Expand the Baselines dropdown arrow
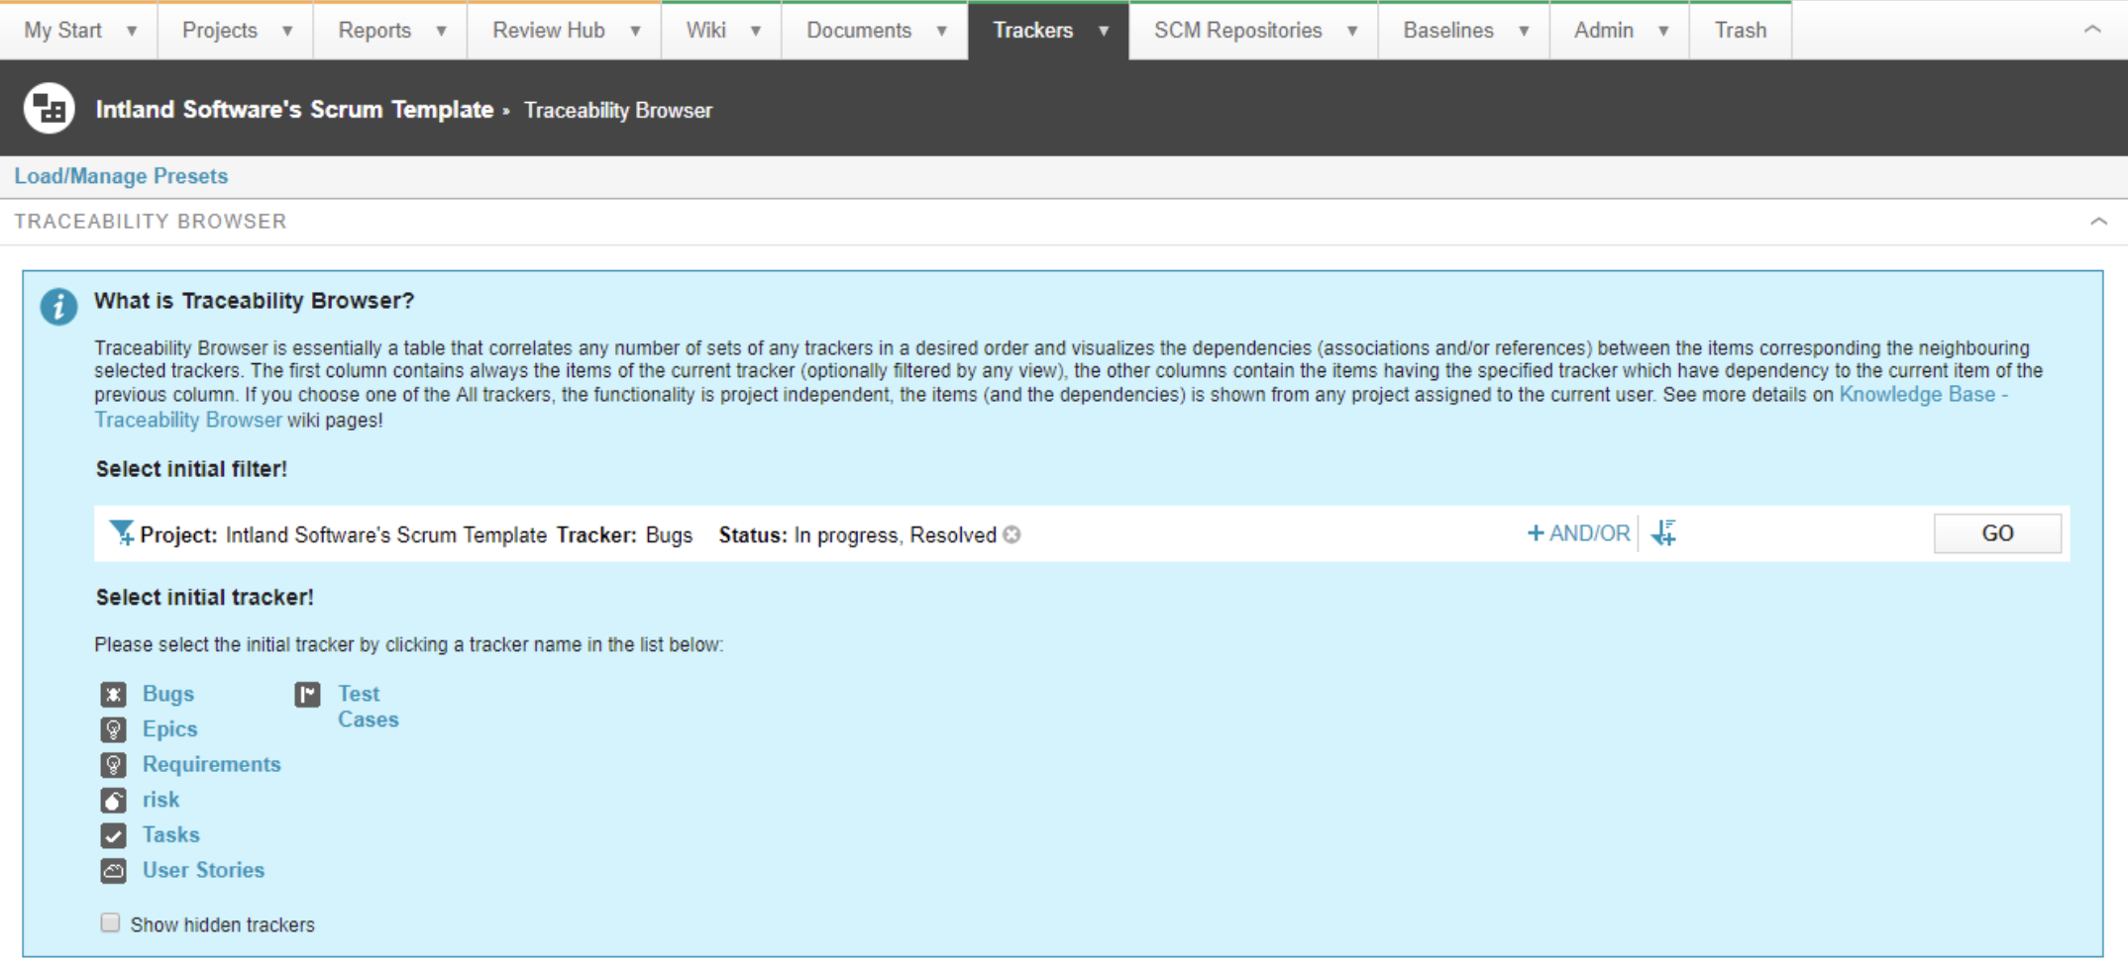The height and width of the screenshot is (960, 2128). coord(1524,31)
